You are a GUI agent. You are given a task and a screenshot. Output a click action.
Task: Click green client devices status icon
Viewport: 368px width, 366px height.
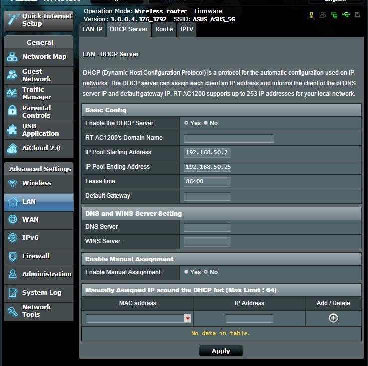tap(334, 15)
